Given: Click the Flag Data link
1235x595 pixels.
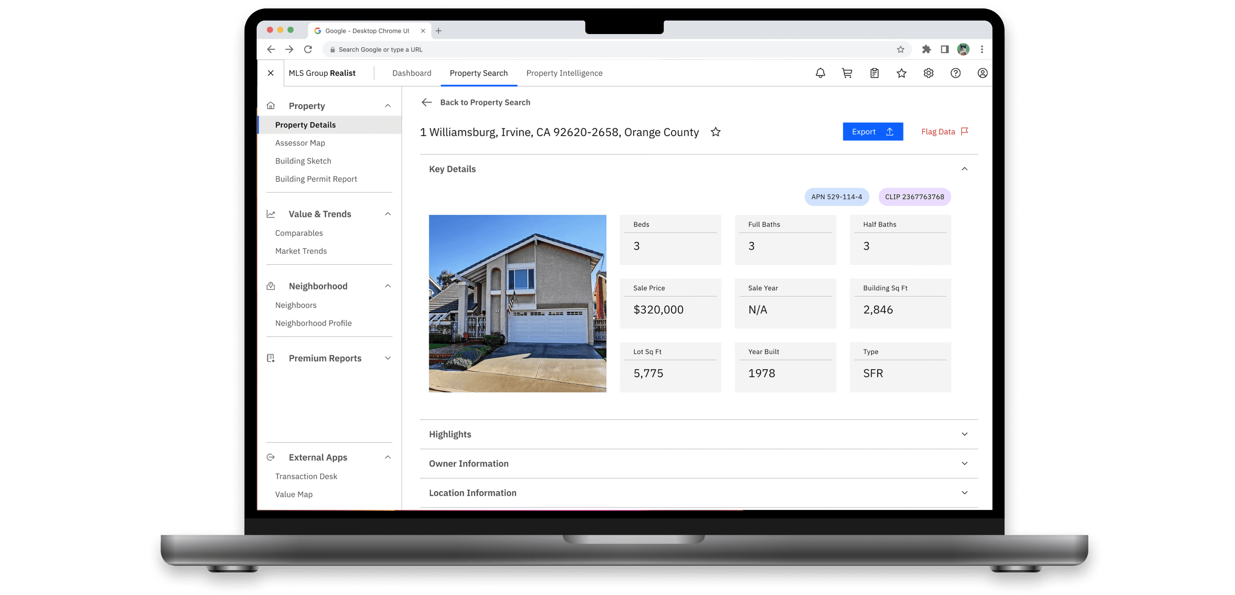Looking at the screenshot, I should (944, 132).
